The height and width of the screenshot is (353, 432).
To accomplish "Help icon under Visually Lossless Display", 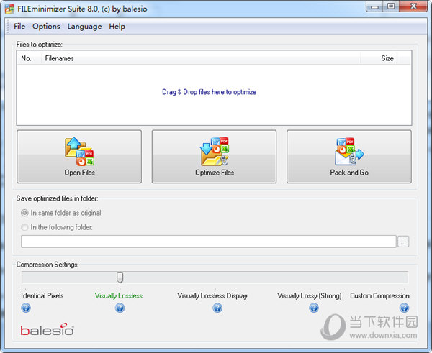I will point(217,308).
